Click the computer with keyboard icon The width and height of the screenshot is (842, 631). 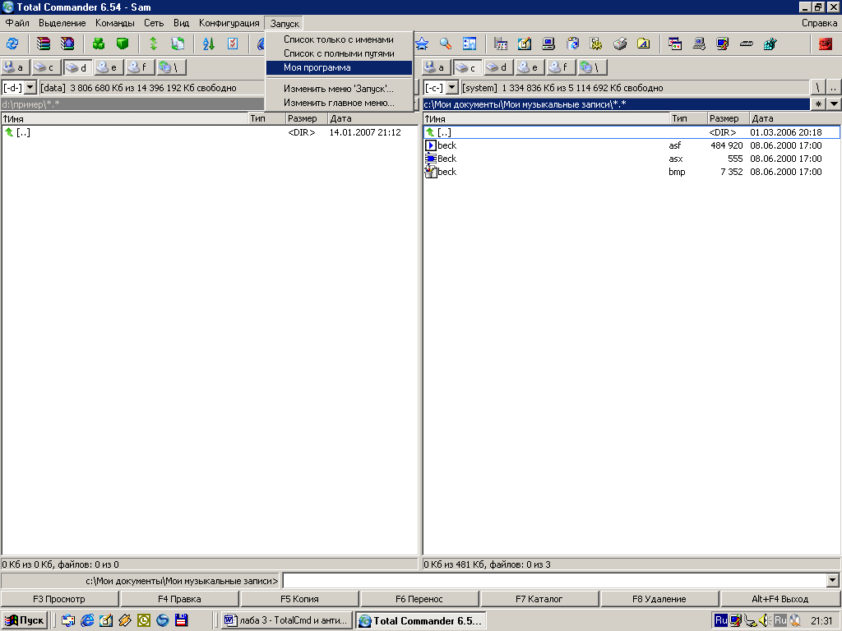[699, 44]
